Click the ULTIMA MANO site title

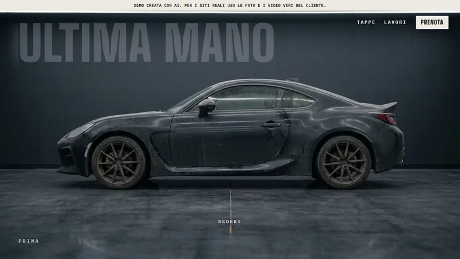(147, 43)
